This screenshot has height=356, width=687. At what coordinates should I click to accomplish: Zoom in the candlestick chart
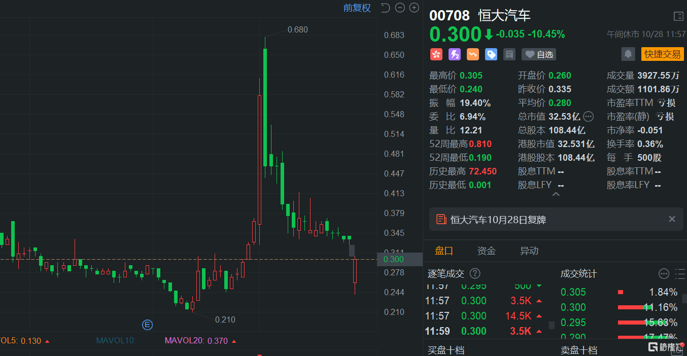point(414,8)
